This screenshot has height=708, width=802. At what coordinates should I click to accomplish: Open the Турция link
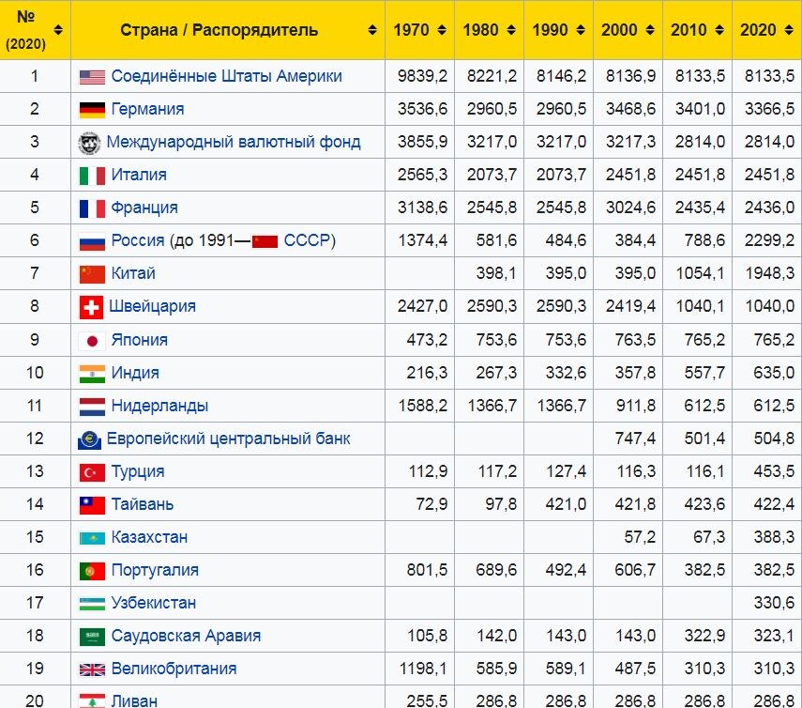tap(138, 471)
